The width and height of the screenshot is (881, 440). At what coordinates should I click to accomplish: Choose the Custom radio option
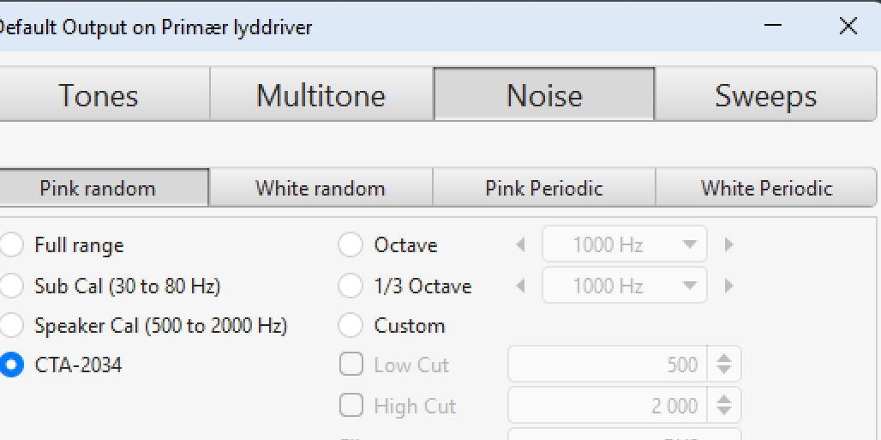351,326
